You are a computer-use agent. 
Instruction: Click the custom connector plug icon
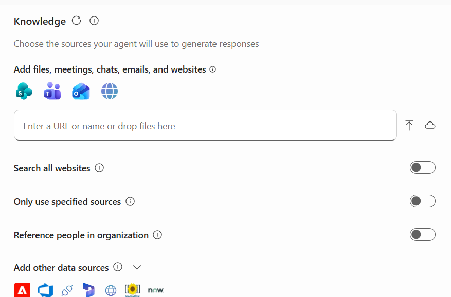[x=67, y=290]
